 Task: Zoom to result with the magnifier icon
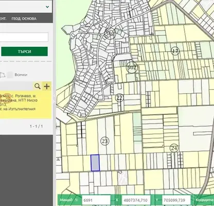point(38,86)
